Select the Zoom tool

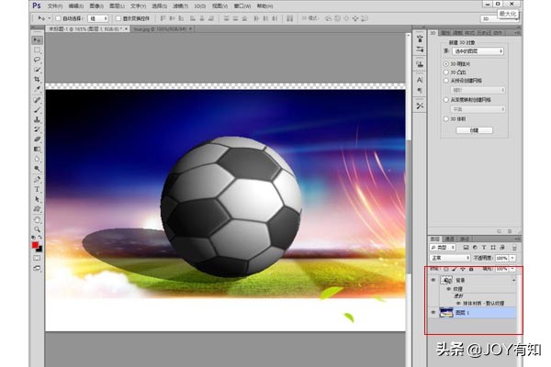point(37,229)
